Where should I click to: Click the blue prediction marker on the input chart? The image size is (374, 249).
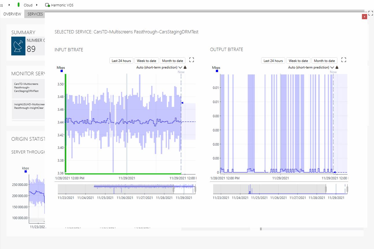pyautogui.click(x=182, y=103)
